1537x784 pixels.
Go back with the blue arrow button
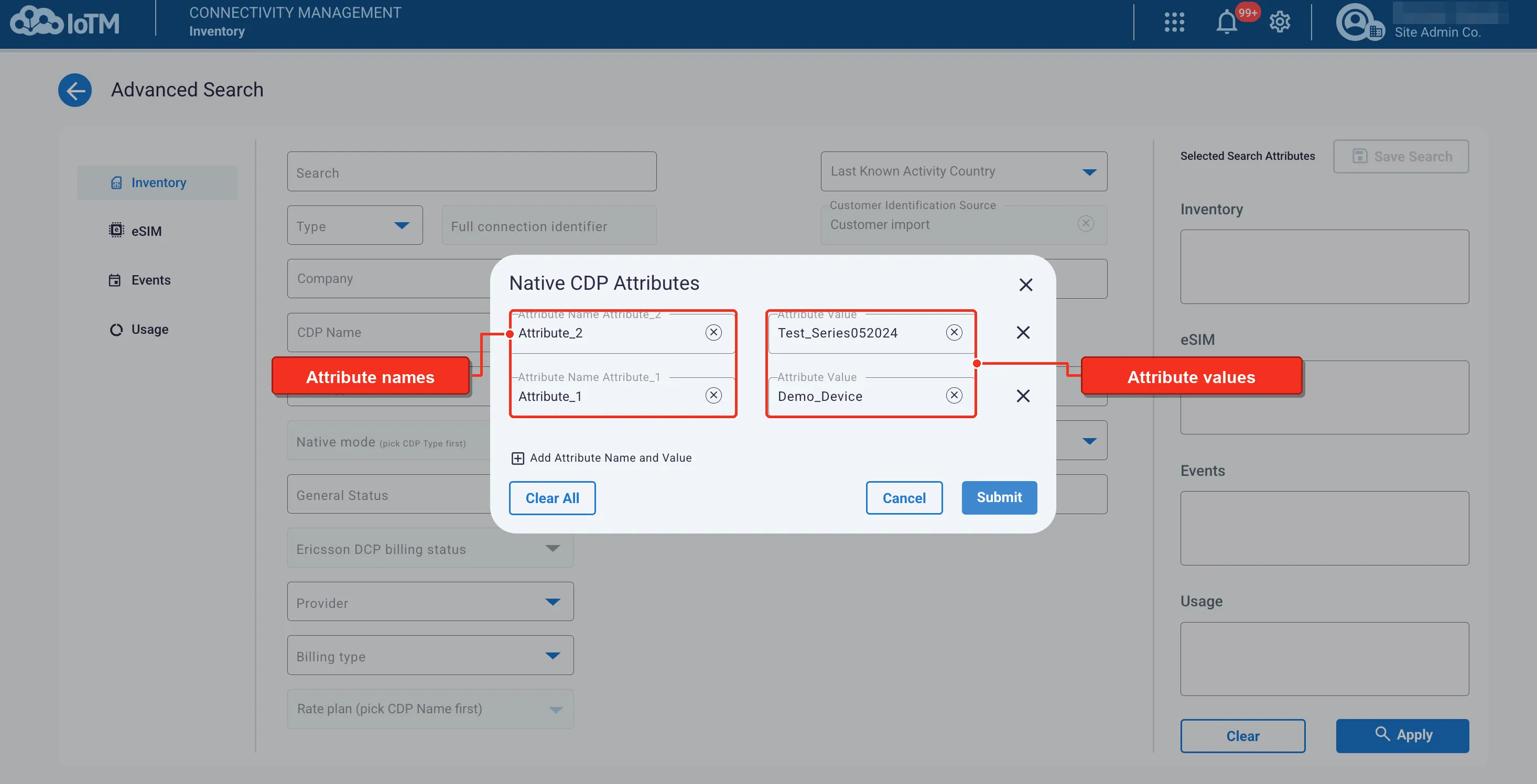74,90
